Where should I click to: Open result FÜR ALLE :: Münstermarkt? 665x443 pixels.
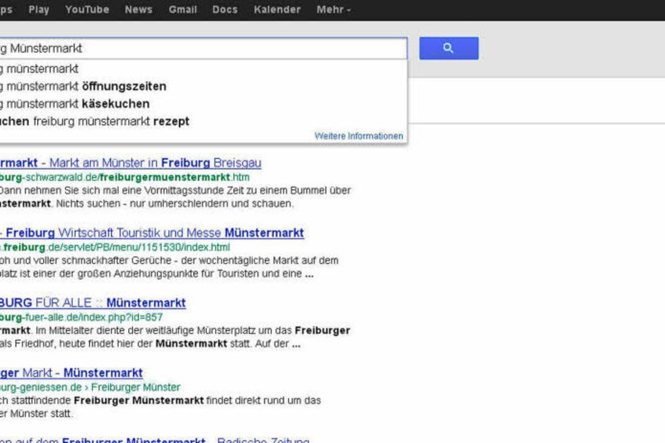pyautogui.click(x=93, y=303)
